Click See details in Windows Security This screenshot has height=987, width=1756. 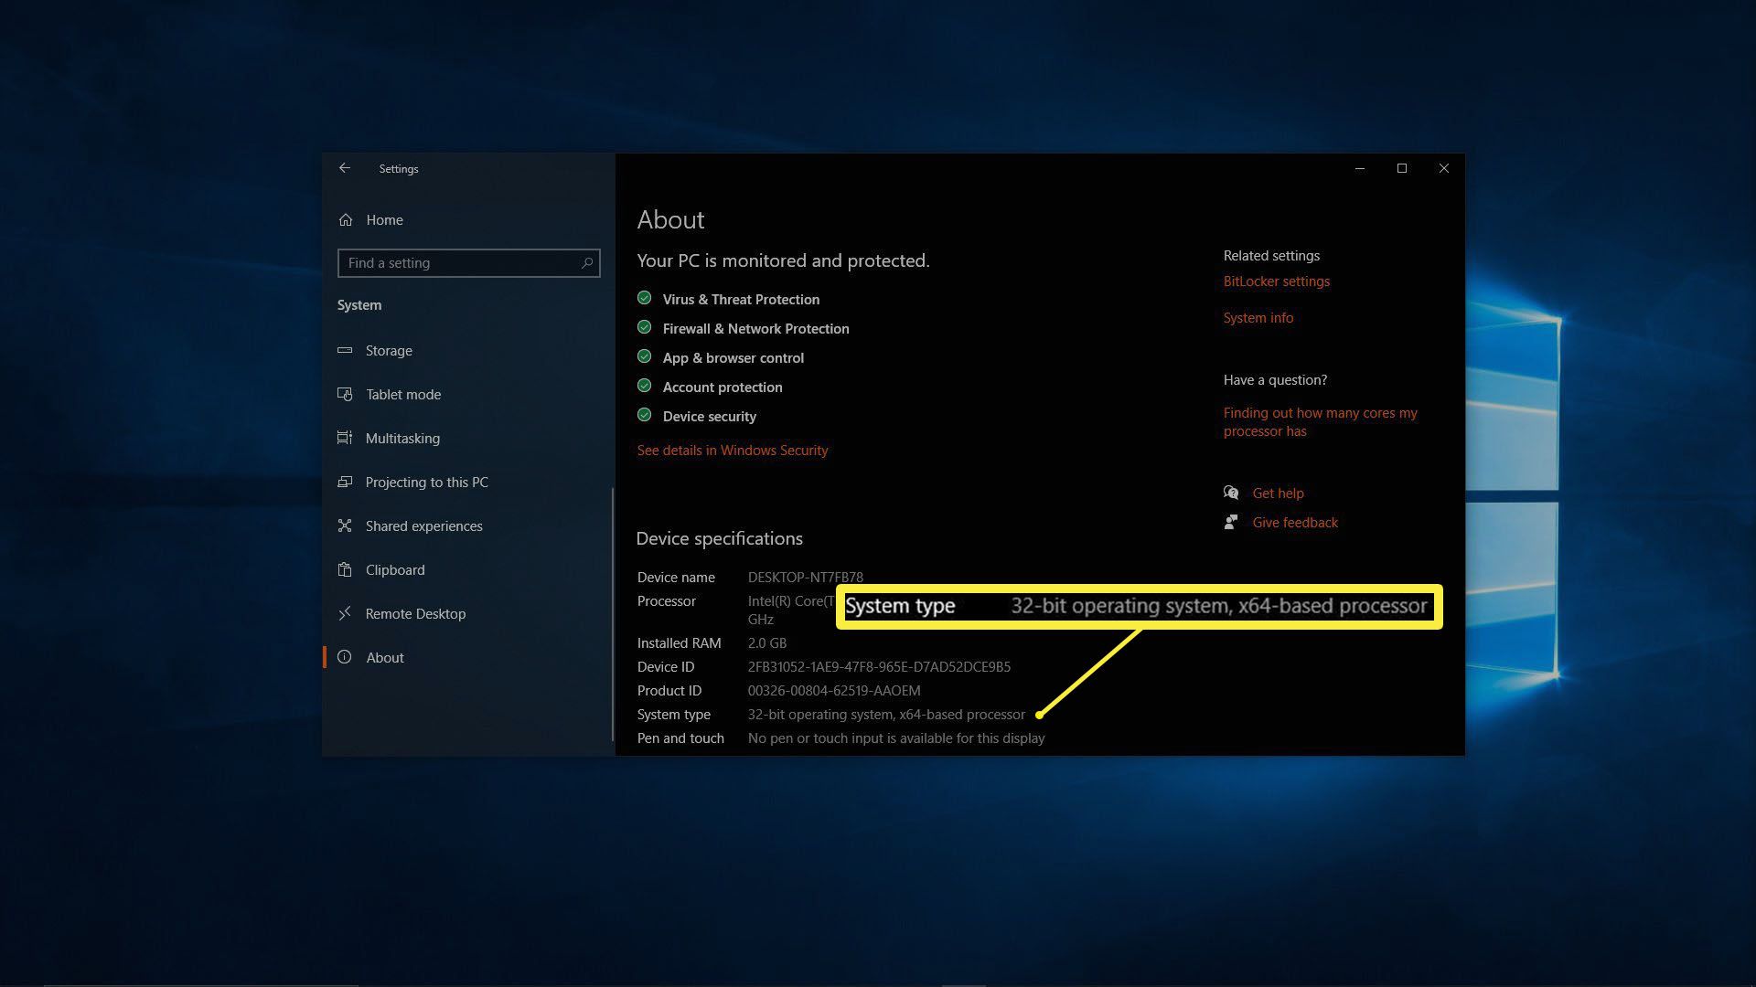point(732,450)
